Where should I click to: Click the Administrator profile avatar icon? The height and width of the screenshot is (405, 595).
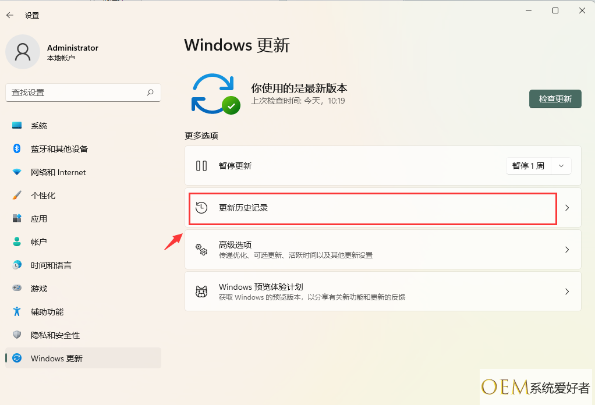(23, 52)
